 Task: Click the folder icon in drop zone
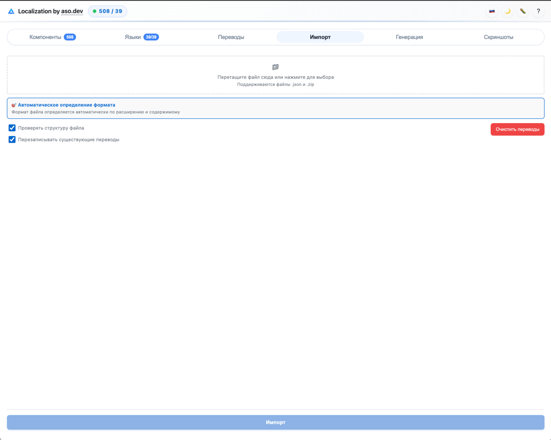tap(275, 67)
